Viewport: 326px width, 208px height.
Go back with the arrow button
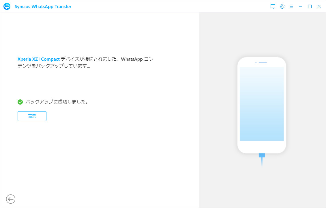coord(11,199)
